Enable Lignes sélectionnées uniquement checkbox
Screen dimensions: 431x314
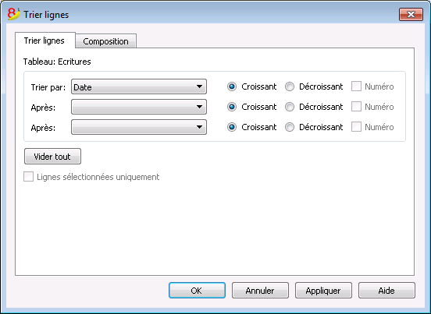[29, 177]
